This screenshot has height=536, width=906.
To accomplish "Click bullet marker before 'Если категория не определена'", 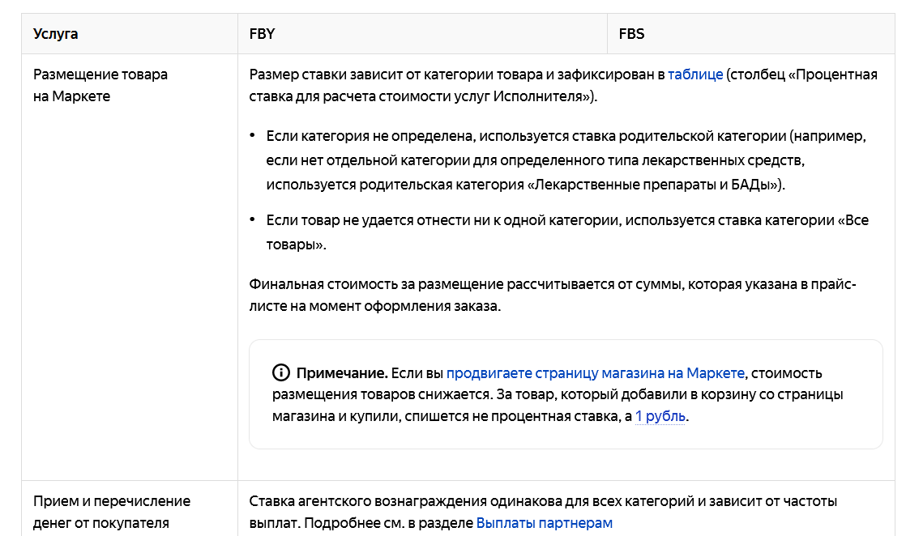I will (x=253, y=135).
